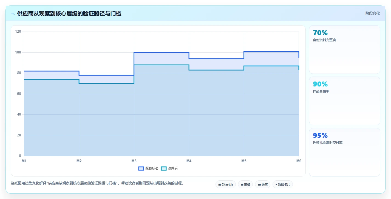Click the 80 y-axis value

point(19,73)
